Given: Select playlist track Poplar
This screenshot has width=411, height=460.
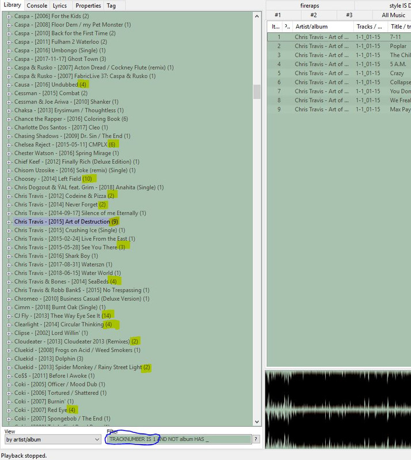Looking at the screenshot, I should (x=339, y=46).
